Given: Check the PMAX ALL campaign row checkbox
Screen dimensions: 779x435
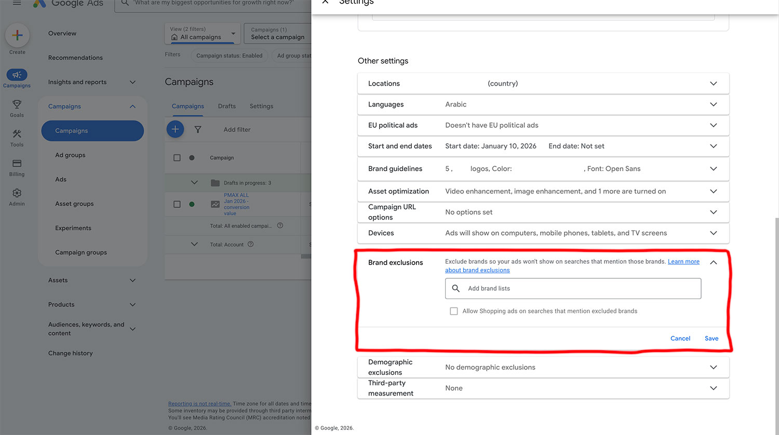Looking at the screenshot, I should tap(177, 204).
